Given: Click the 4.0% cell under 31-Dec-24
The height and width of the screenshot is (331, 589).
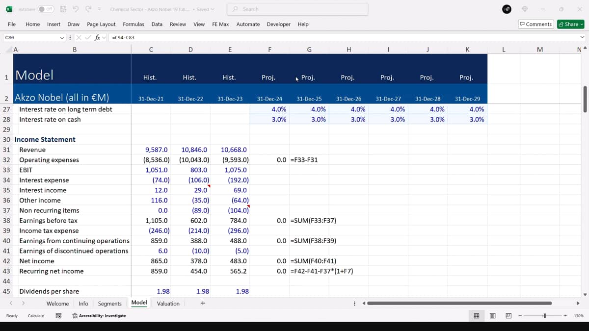Looking at the screenshot, I should (269, 109).
